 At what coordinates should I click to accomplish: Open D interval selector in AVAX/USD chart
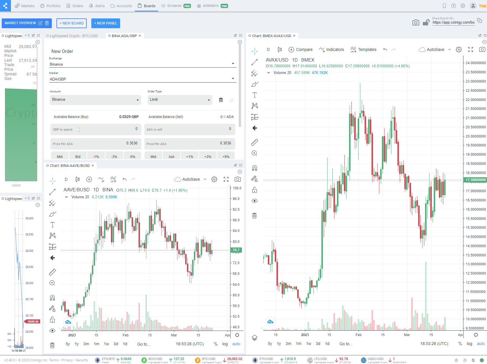pyautogui.click(x=268, y=49)
